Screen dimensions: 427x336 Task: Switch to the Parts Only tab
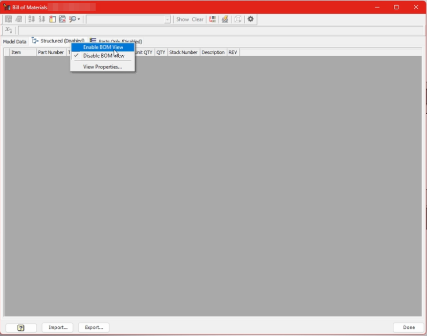coord(116,41)
